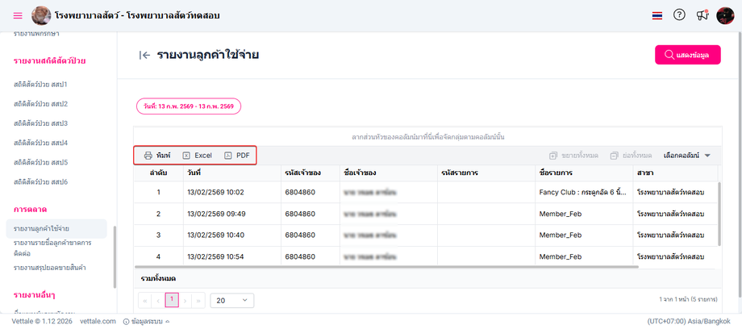Open รายงานรายชื่อลูกค้าขาดการติดต่อ in sidebar
This screenshot has height=329, width=742.
coord(52,248)
